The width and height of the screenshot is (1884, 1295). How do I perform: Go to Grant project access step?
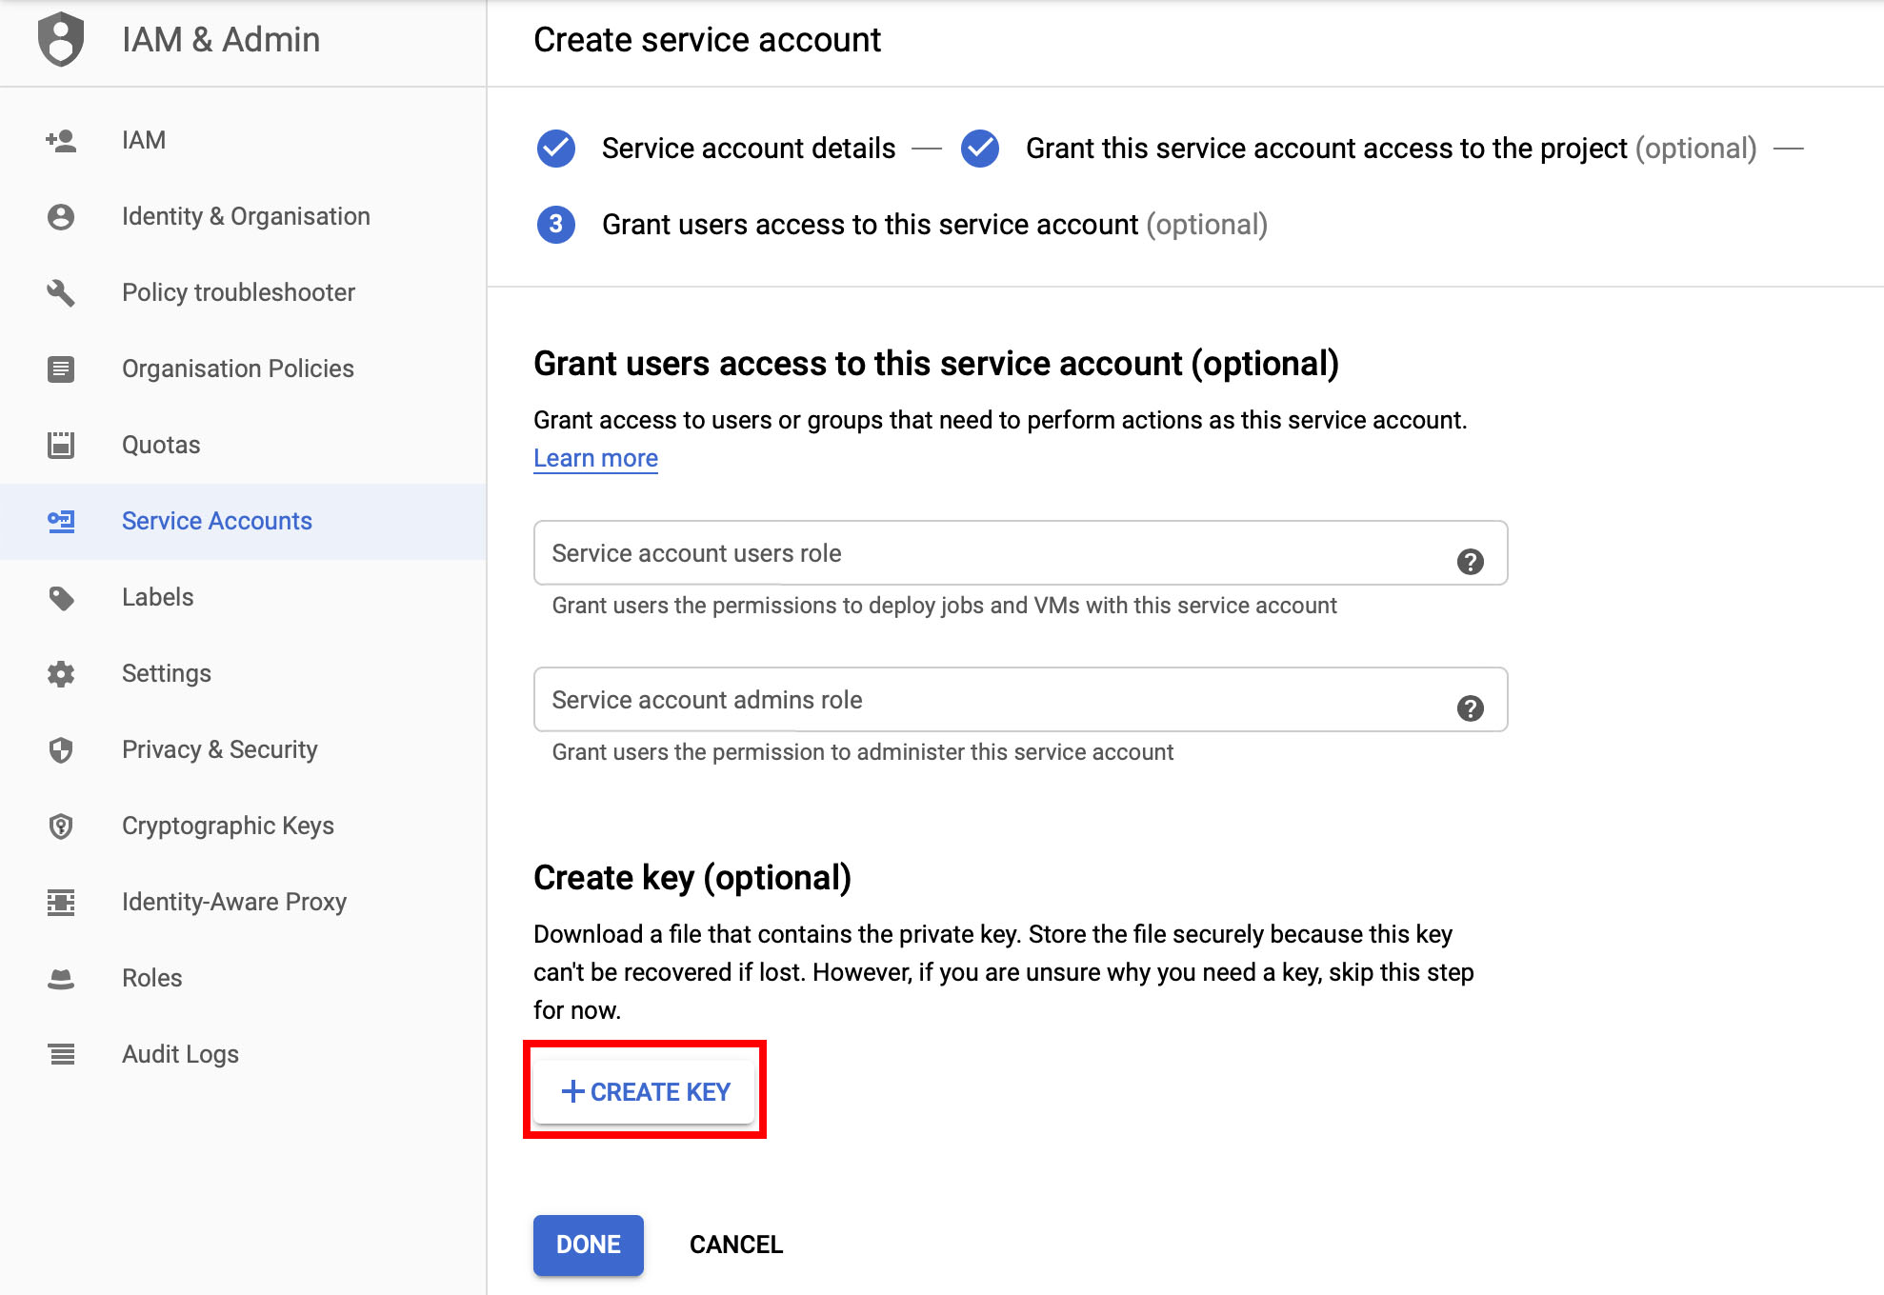(x=1325, y=149)
